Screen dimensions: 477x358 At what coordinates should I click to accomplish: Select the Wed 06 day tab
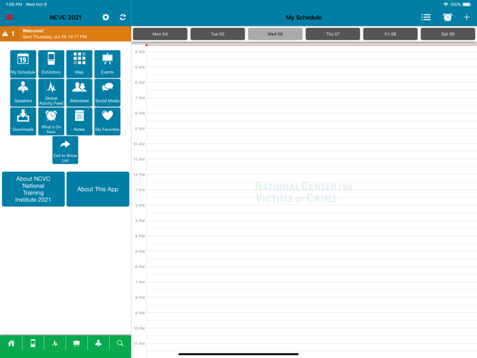click(x=275, y=34)
